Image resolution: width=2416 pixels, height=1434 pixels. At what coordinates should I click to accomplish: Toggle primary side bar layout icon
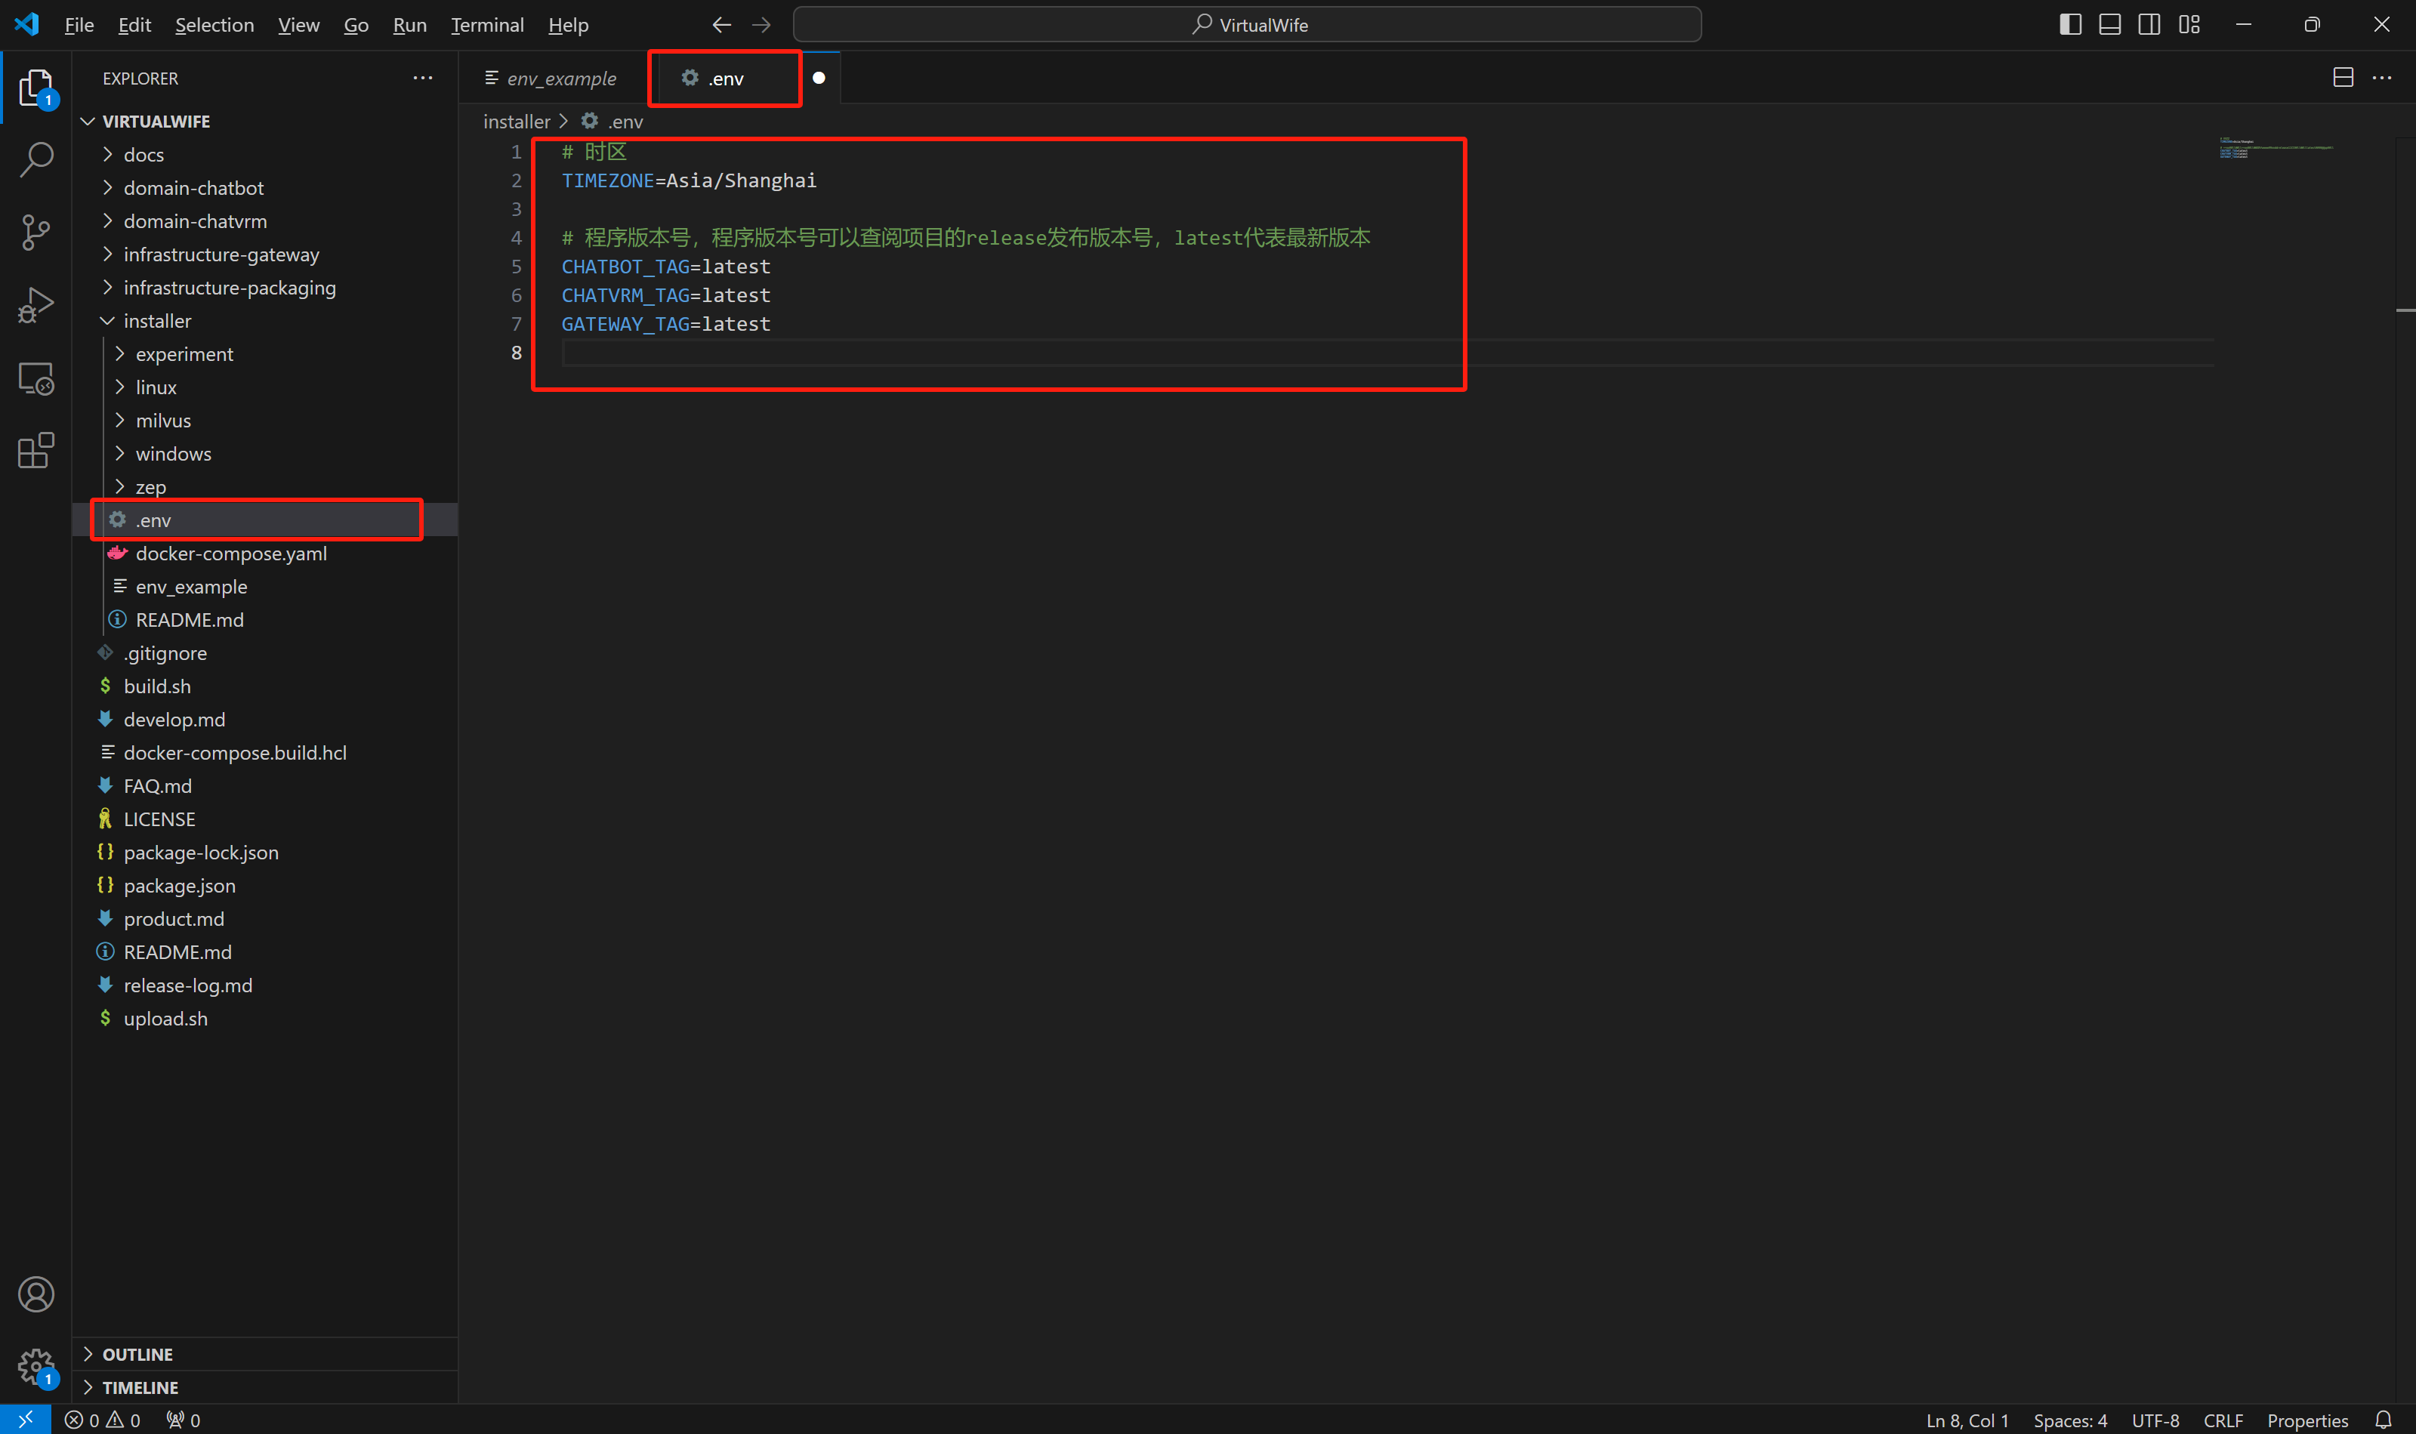(2070, 24)
